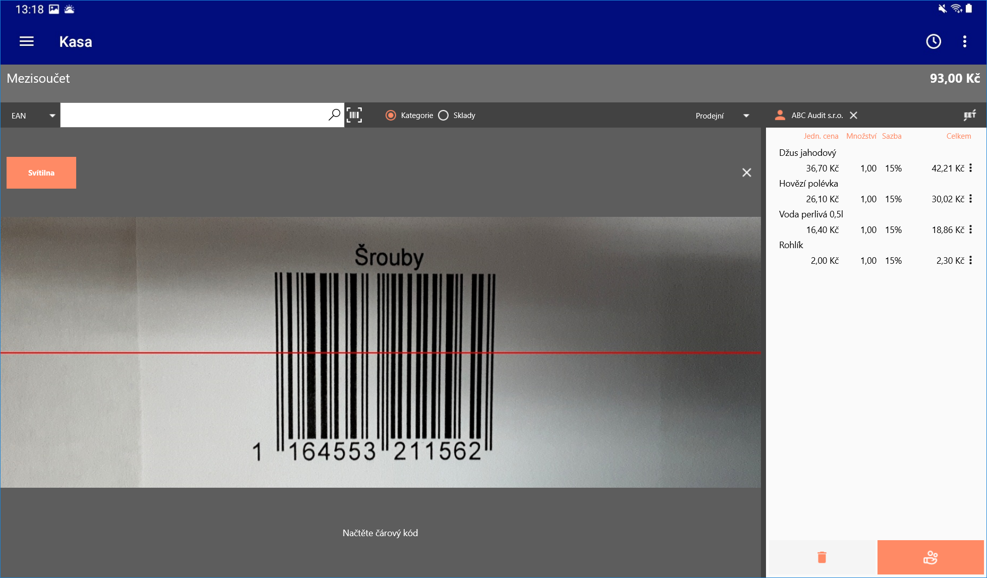Screen dimensions: 987x578
Task: Open options for Džus jahodový row
Action: pyautogui.click(x=970, y=168)
